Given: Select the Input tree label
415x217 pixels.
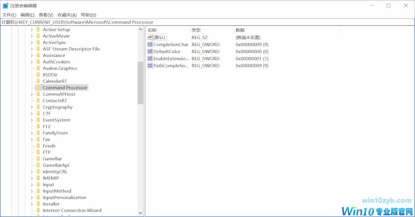Looking at the screenshot, I should pos(48,185).
